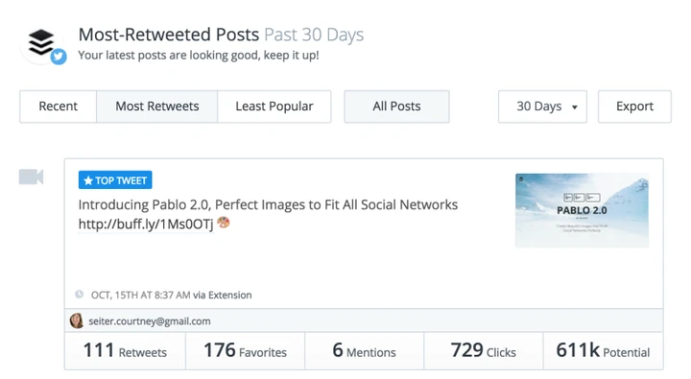
Task: Click the Twitter bird badge icon
Action: (59, 57)
